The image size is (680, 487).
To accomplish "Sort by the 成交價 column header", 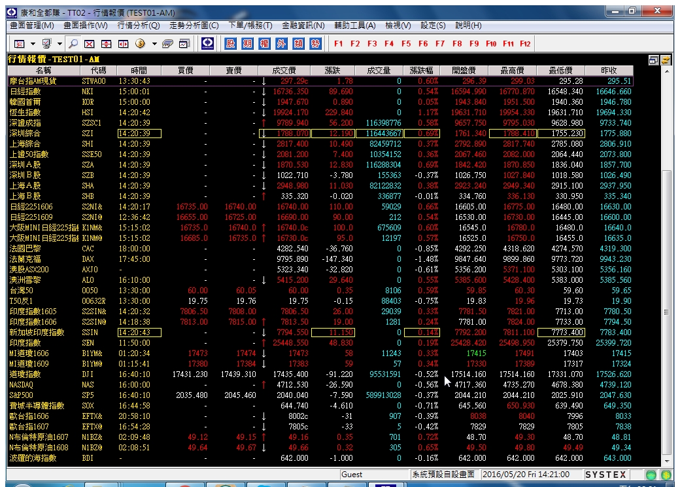I will click(284, 70).
